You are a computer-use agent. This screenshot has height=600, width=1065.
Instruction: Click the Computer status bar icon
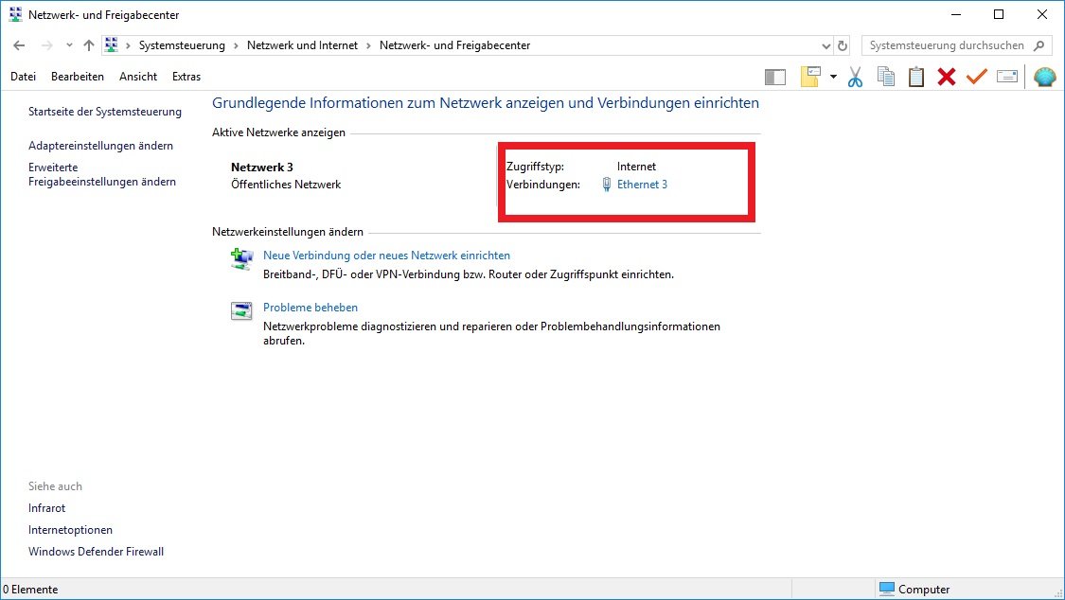(x=886, y=589)
